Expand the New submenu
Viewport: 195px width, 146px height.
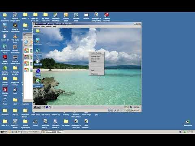(x=97, y=71)
